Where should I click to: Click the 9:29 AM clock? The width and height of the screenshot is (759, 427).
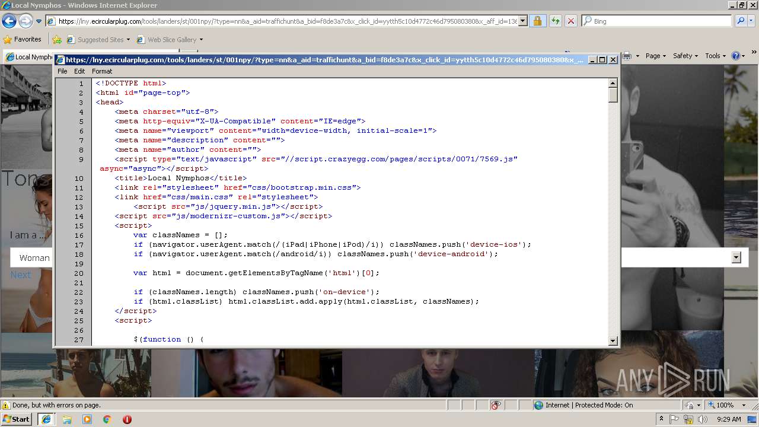tap(729, 419)
